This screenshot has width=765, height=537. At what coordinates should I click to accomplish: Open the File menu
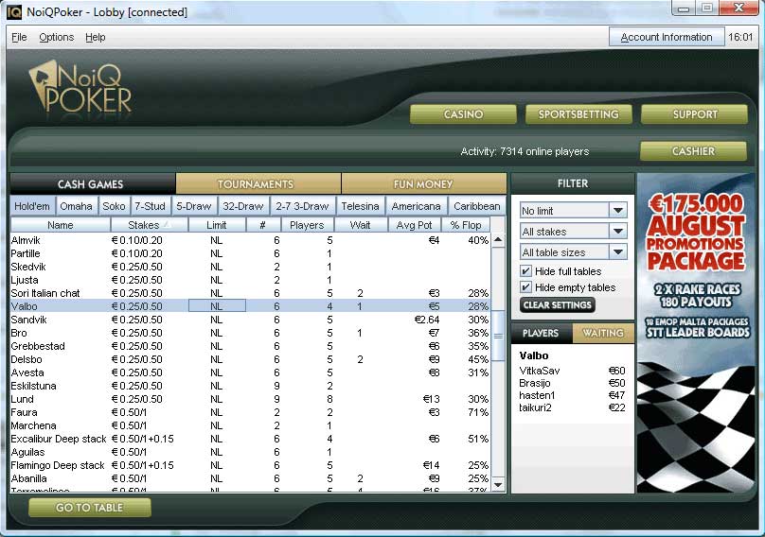[19, 37]
